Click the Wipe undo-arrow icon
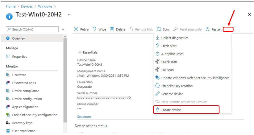254x135 pixels. (94, 29)
